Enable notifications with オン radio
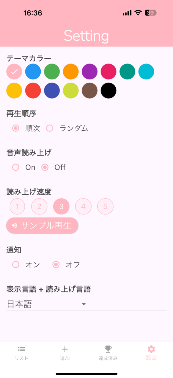 pyautogui.click(x=16, y=265)
